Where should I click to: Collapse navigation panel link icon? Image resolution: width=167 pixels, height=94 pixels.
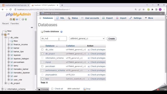click(32, 27)
